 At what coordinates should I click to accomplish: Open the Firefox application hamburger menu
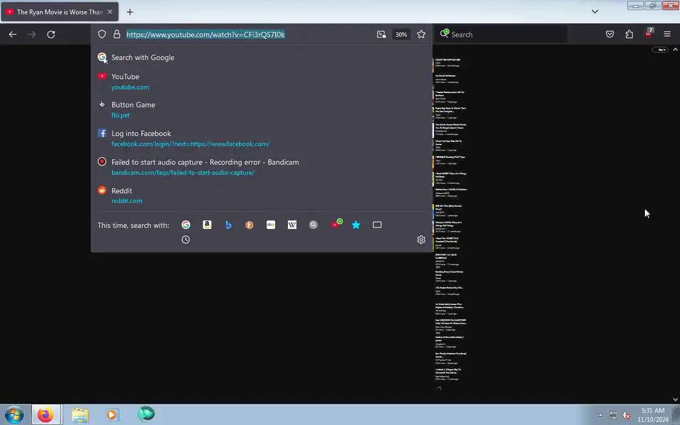point(667,35)
